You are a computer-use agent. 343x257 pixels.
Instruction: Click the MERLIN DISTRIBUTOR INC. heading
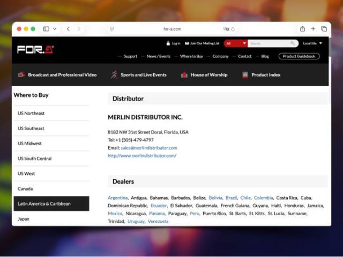point(145,117)
